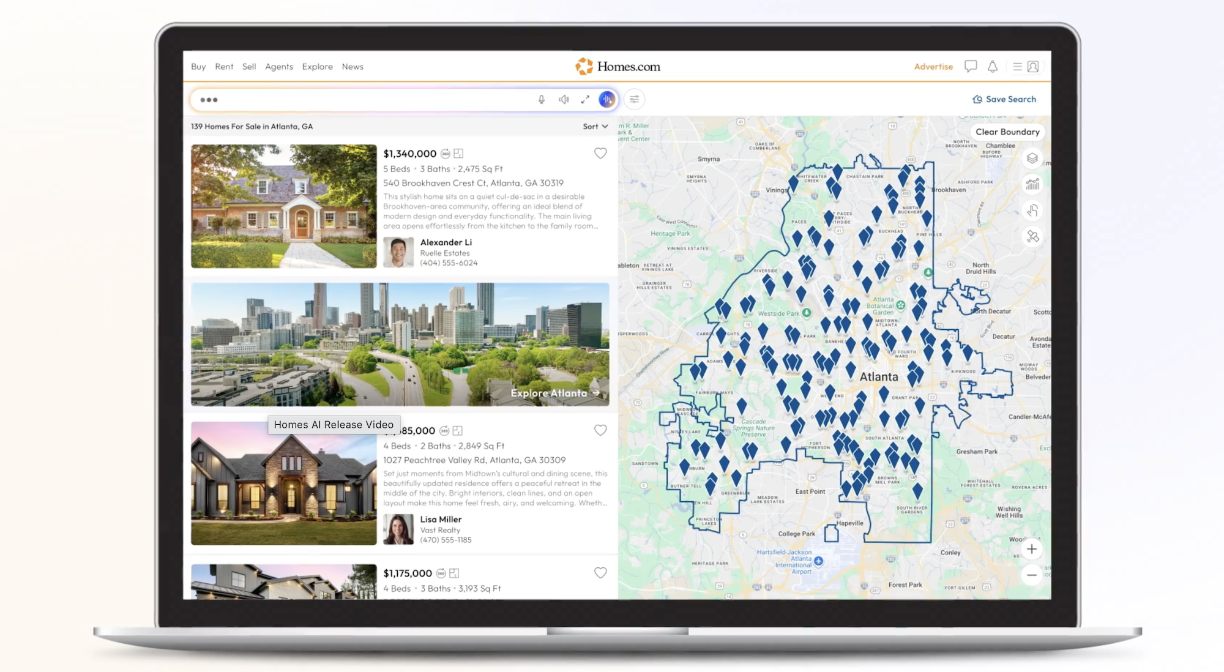Toggle favorite heart on Peachtree Valley listing
This screenshot has height=672, width=1224.
click(600, 430)
